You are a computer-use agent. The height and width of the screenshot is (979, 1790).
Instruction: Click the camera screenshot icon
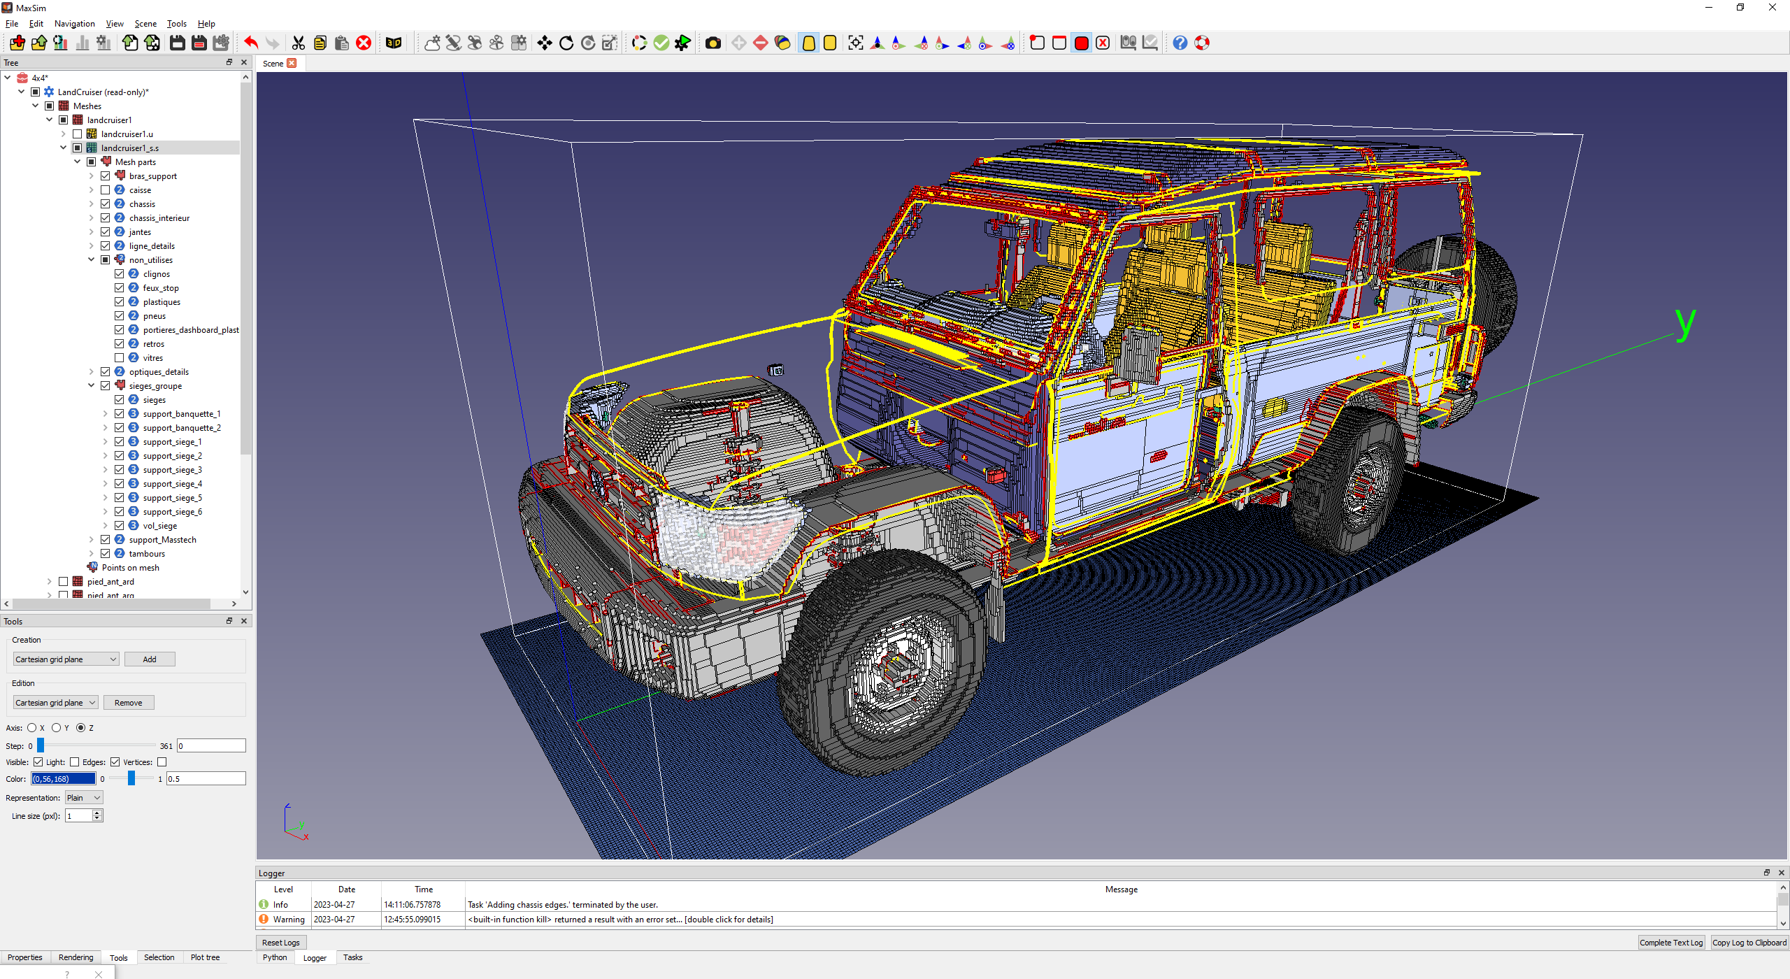point(713,43)
